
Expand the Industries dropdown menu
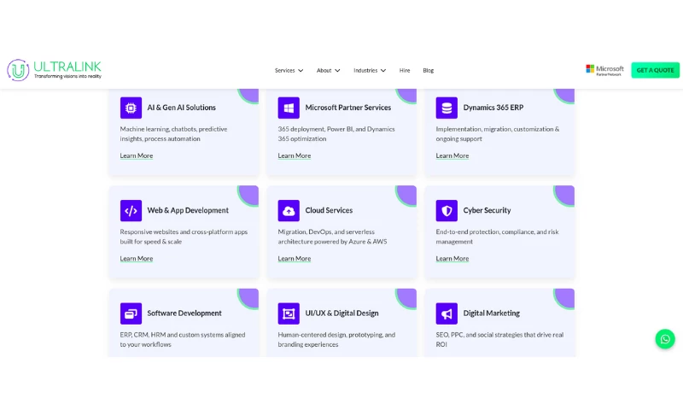(370, 70)
